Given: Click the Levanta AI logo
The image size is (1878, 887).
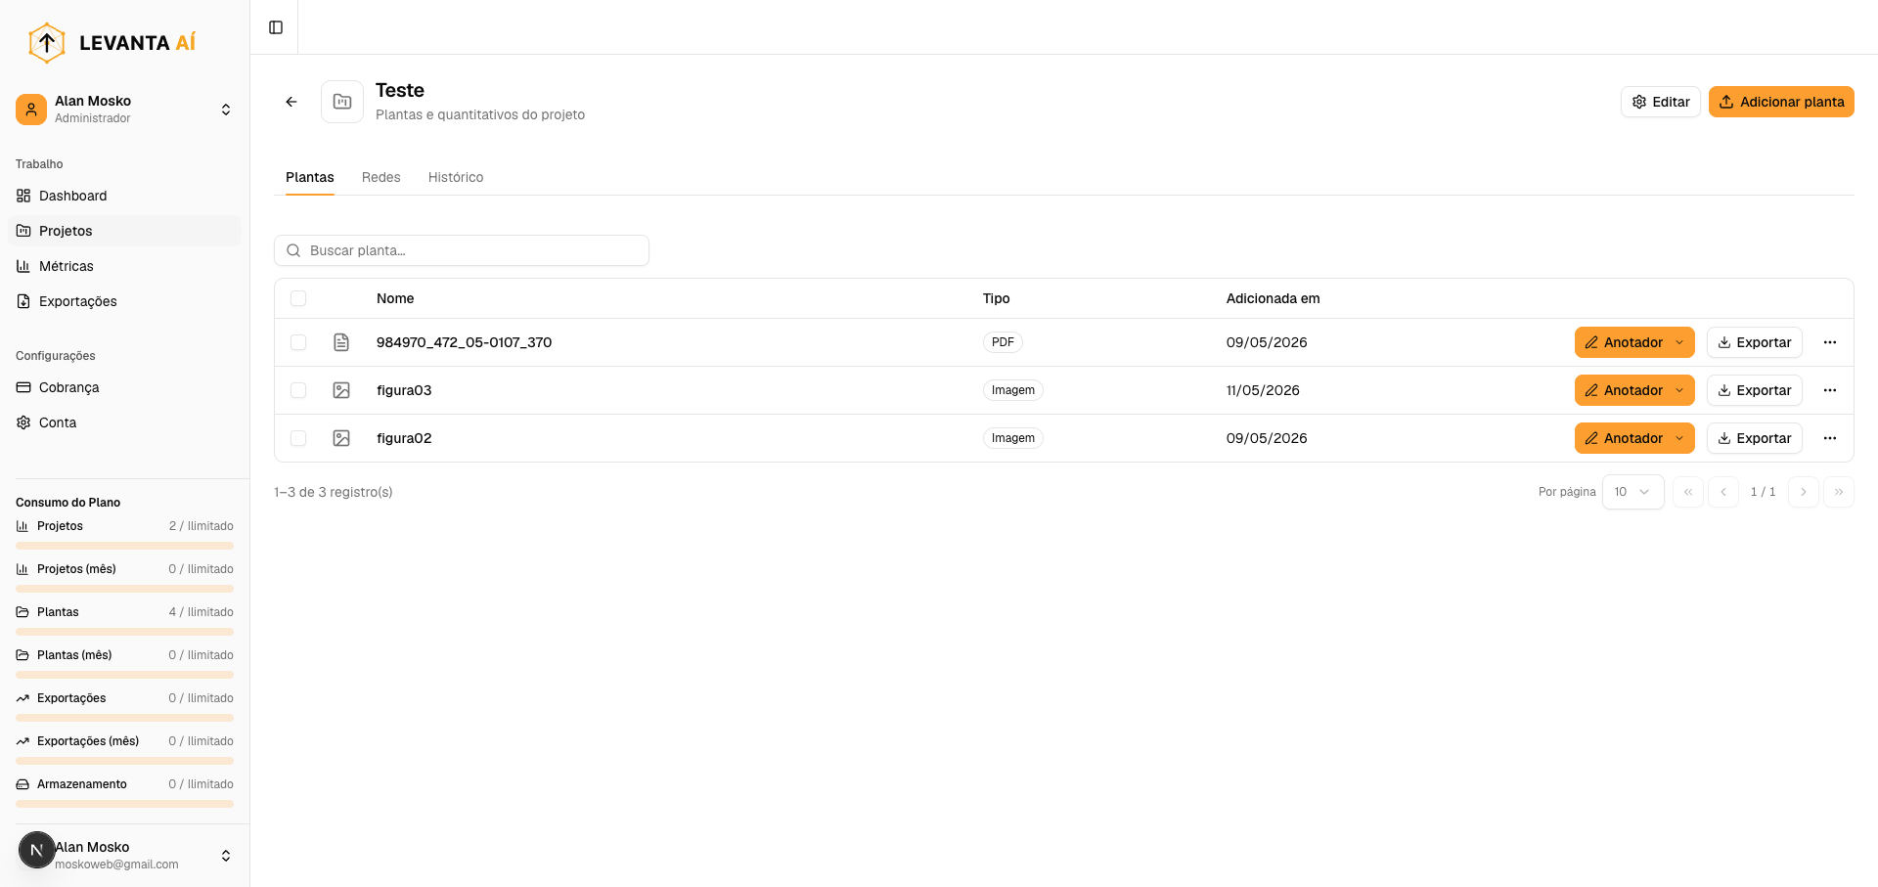Looking at the screenshot, I should pyautogui.click(x=112, y=42).
